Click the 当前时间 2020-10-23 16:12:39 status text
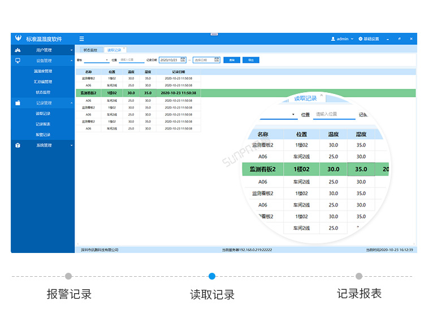This screenshot has width=424, height=326. click(390, 250)
